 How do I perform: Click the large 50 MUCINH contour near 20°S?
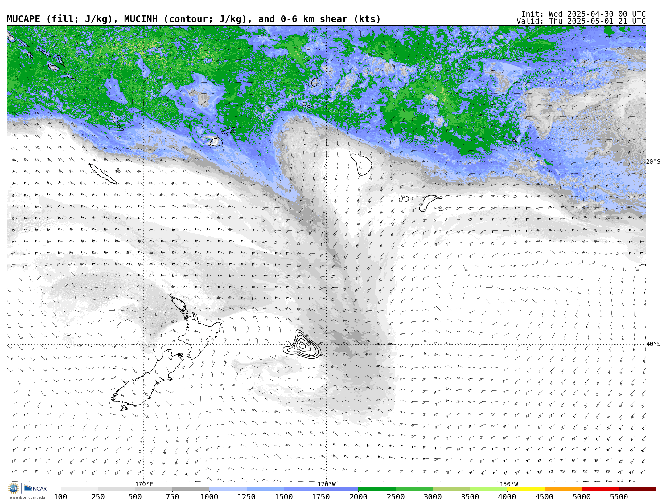(x=361, y=165)
